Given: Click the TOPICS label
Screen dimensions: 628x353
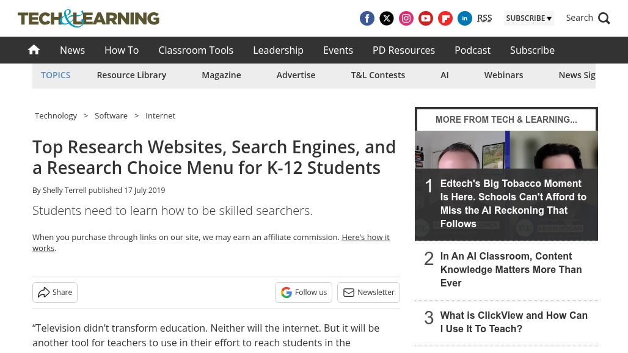Looking at the screenshot, I should (x=56, y=75).
